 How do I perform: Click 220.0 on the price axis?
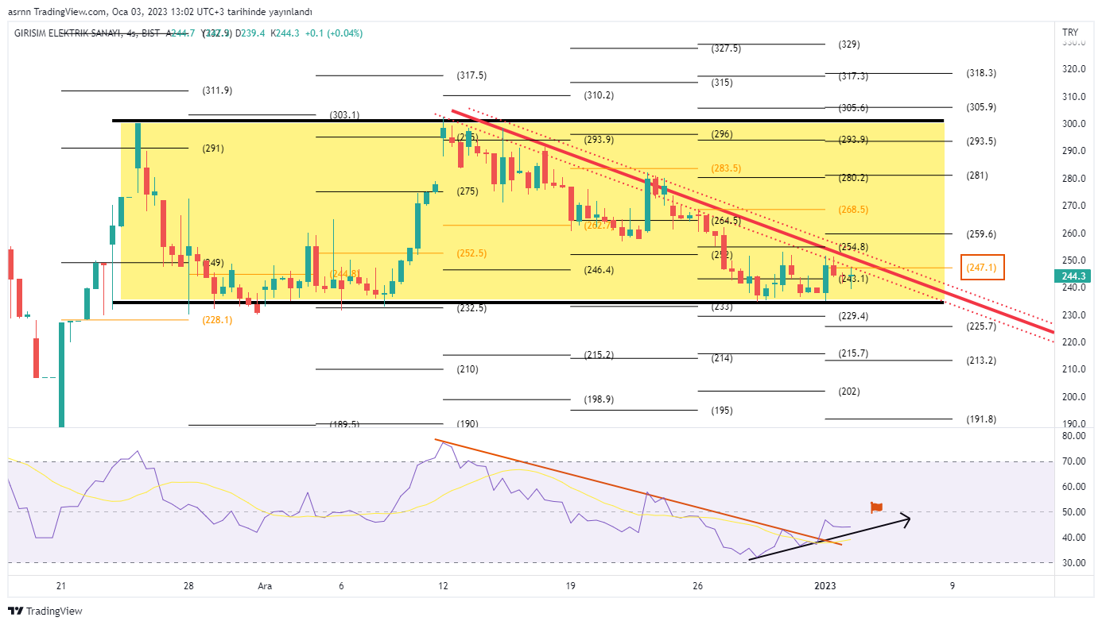[x=1073, y=342]
